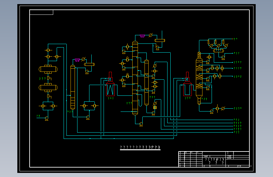This screenshot has width=273, height=177.
Task: Click the feed pump at the bottom left
Action: click(x=47, y=118)
